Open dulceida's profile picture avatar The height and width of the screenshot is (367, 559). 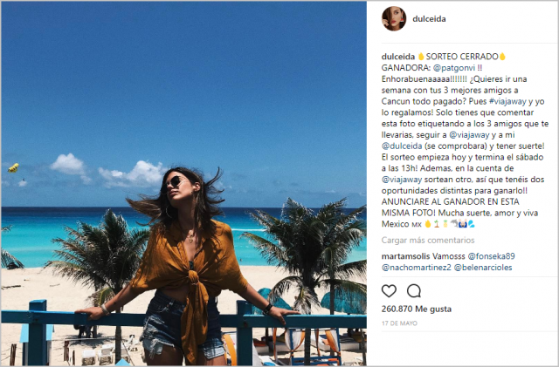394,19
